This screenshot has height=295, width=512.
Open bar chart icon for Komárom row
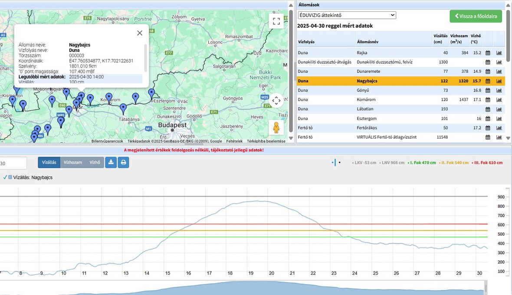point(499,100)
